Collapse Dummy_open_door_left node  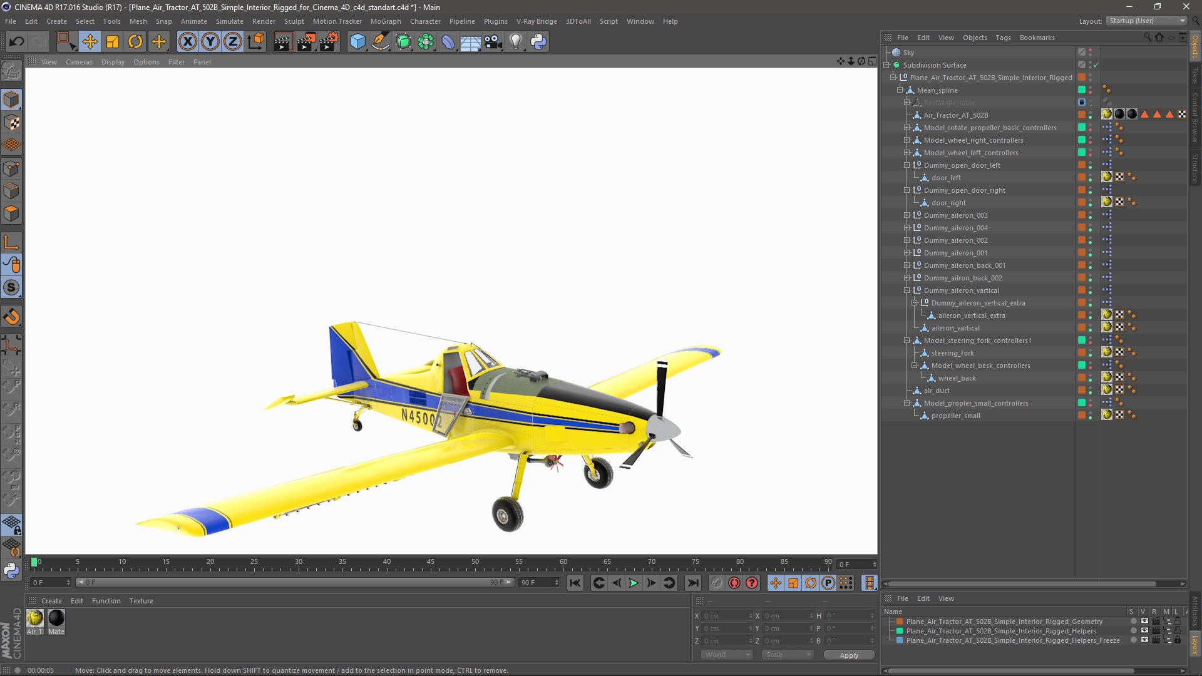point(907,165)
